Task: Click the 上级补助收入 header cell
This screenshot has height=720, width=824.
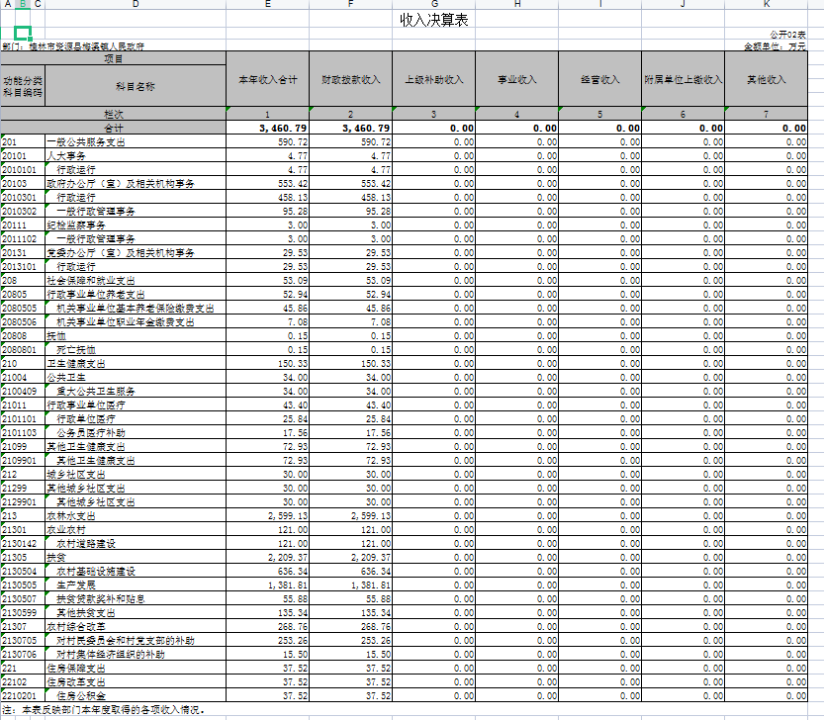Action: 433,79
